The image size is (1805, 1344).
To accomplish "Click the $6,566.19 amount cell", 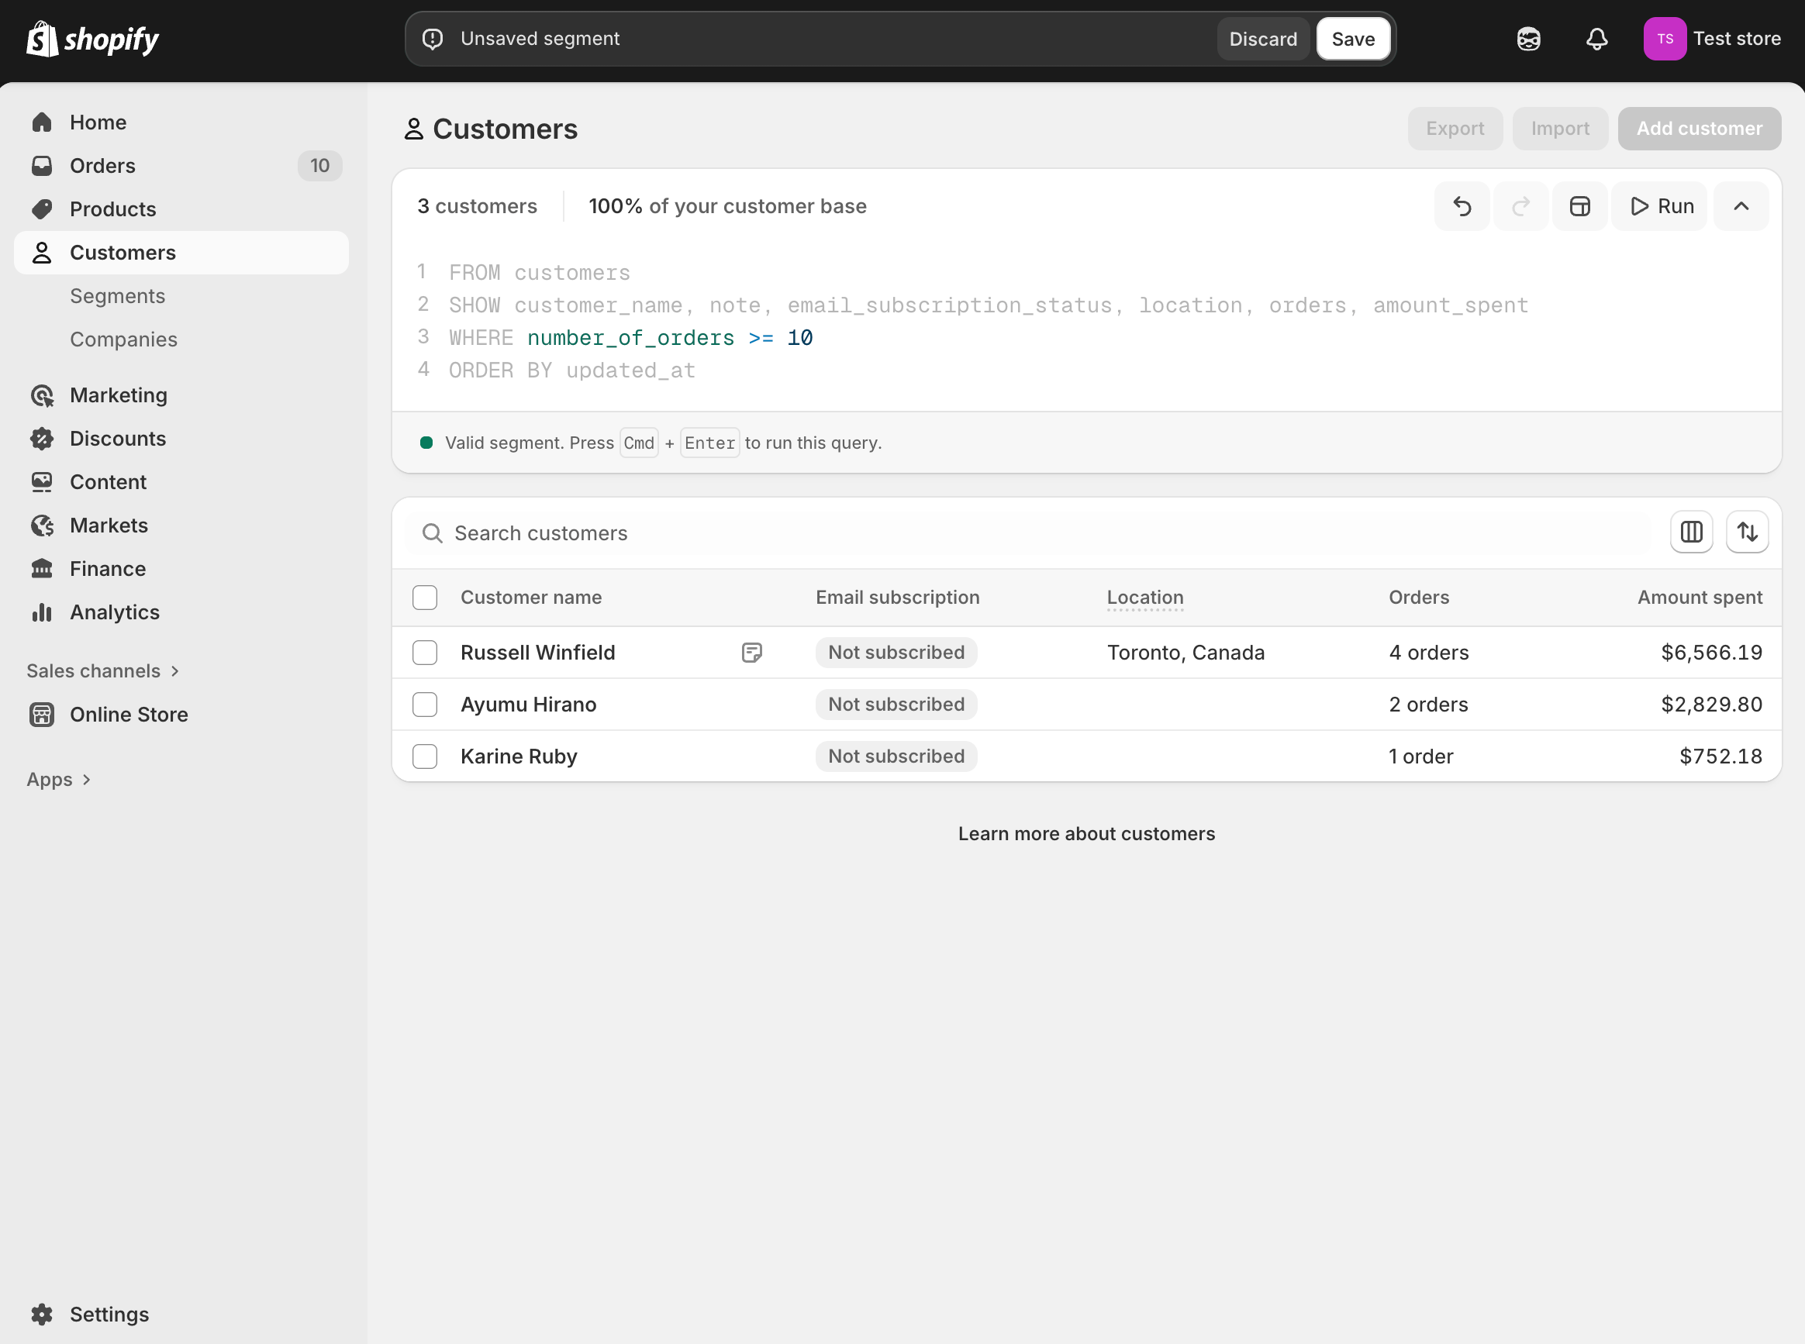I will [x=1710, y=653].
